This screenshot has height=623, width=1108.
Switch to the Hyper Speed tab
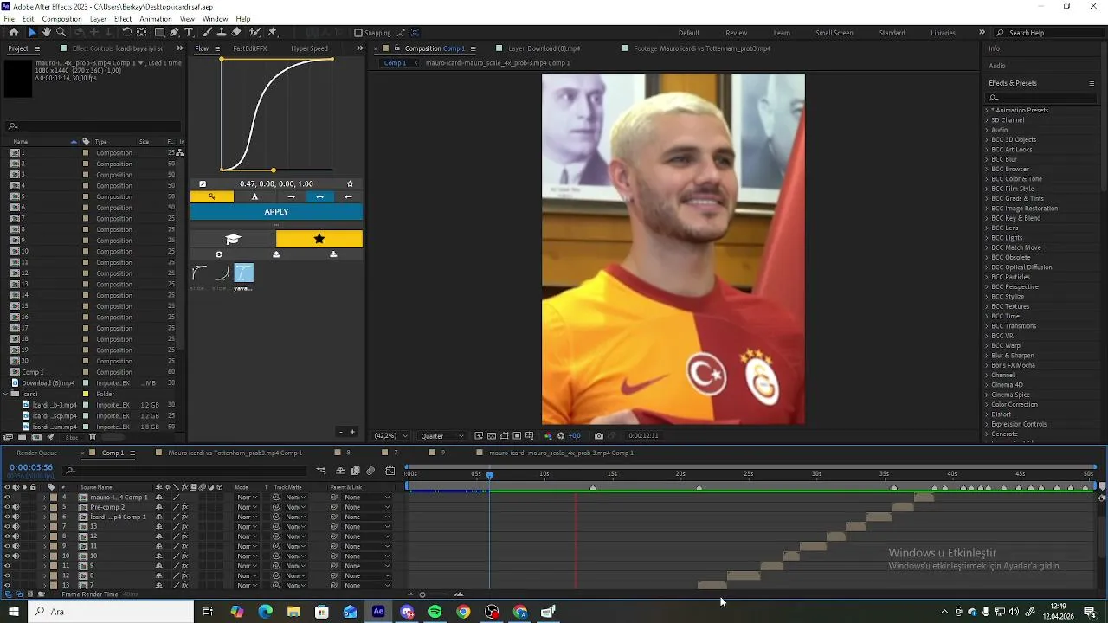309,48
